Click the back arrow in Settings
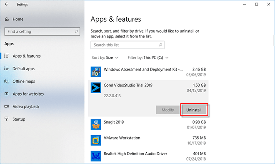 click(x=7, y=4)
